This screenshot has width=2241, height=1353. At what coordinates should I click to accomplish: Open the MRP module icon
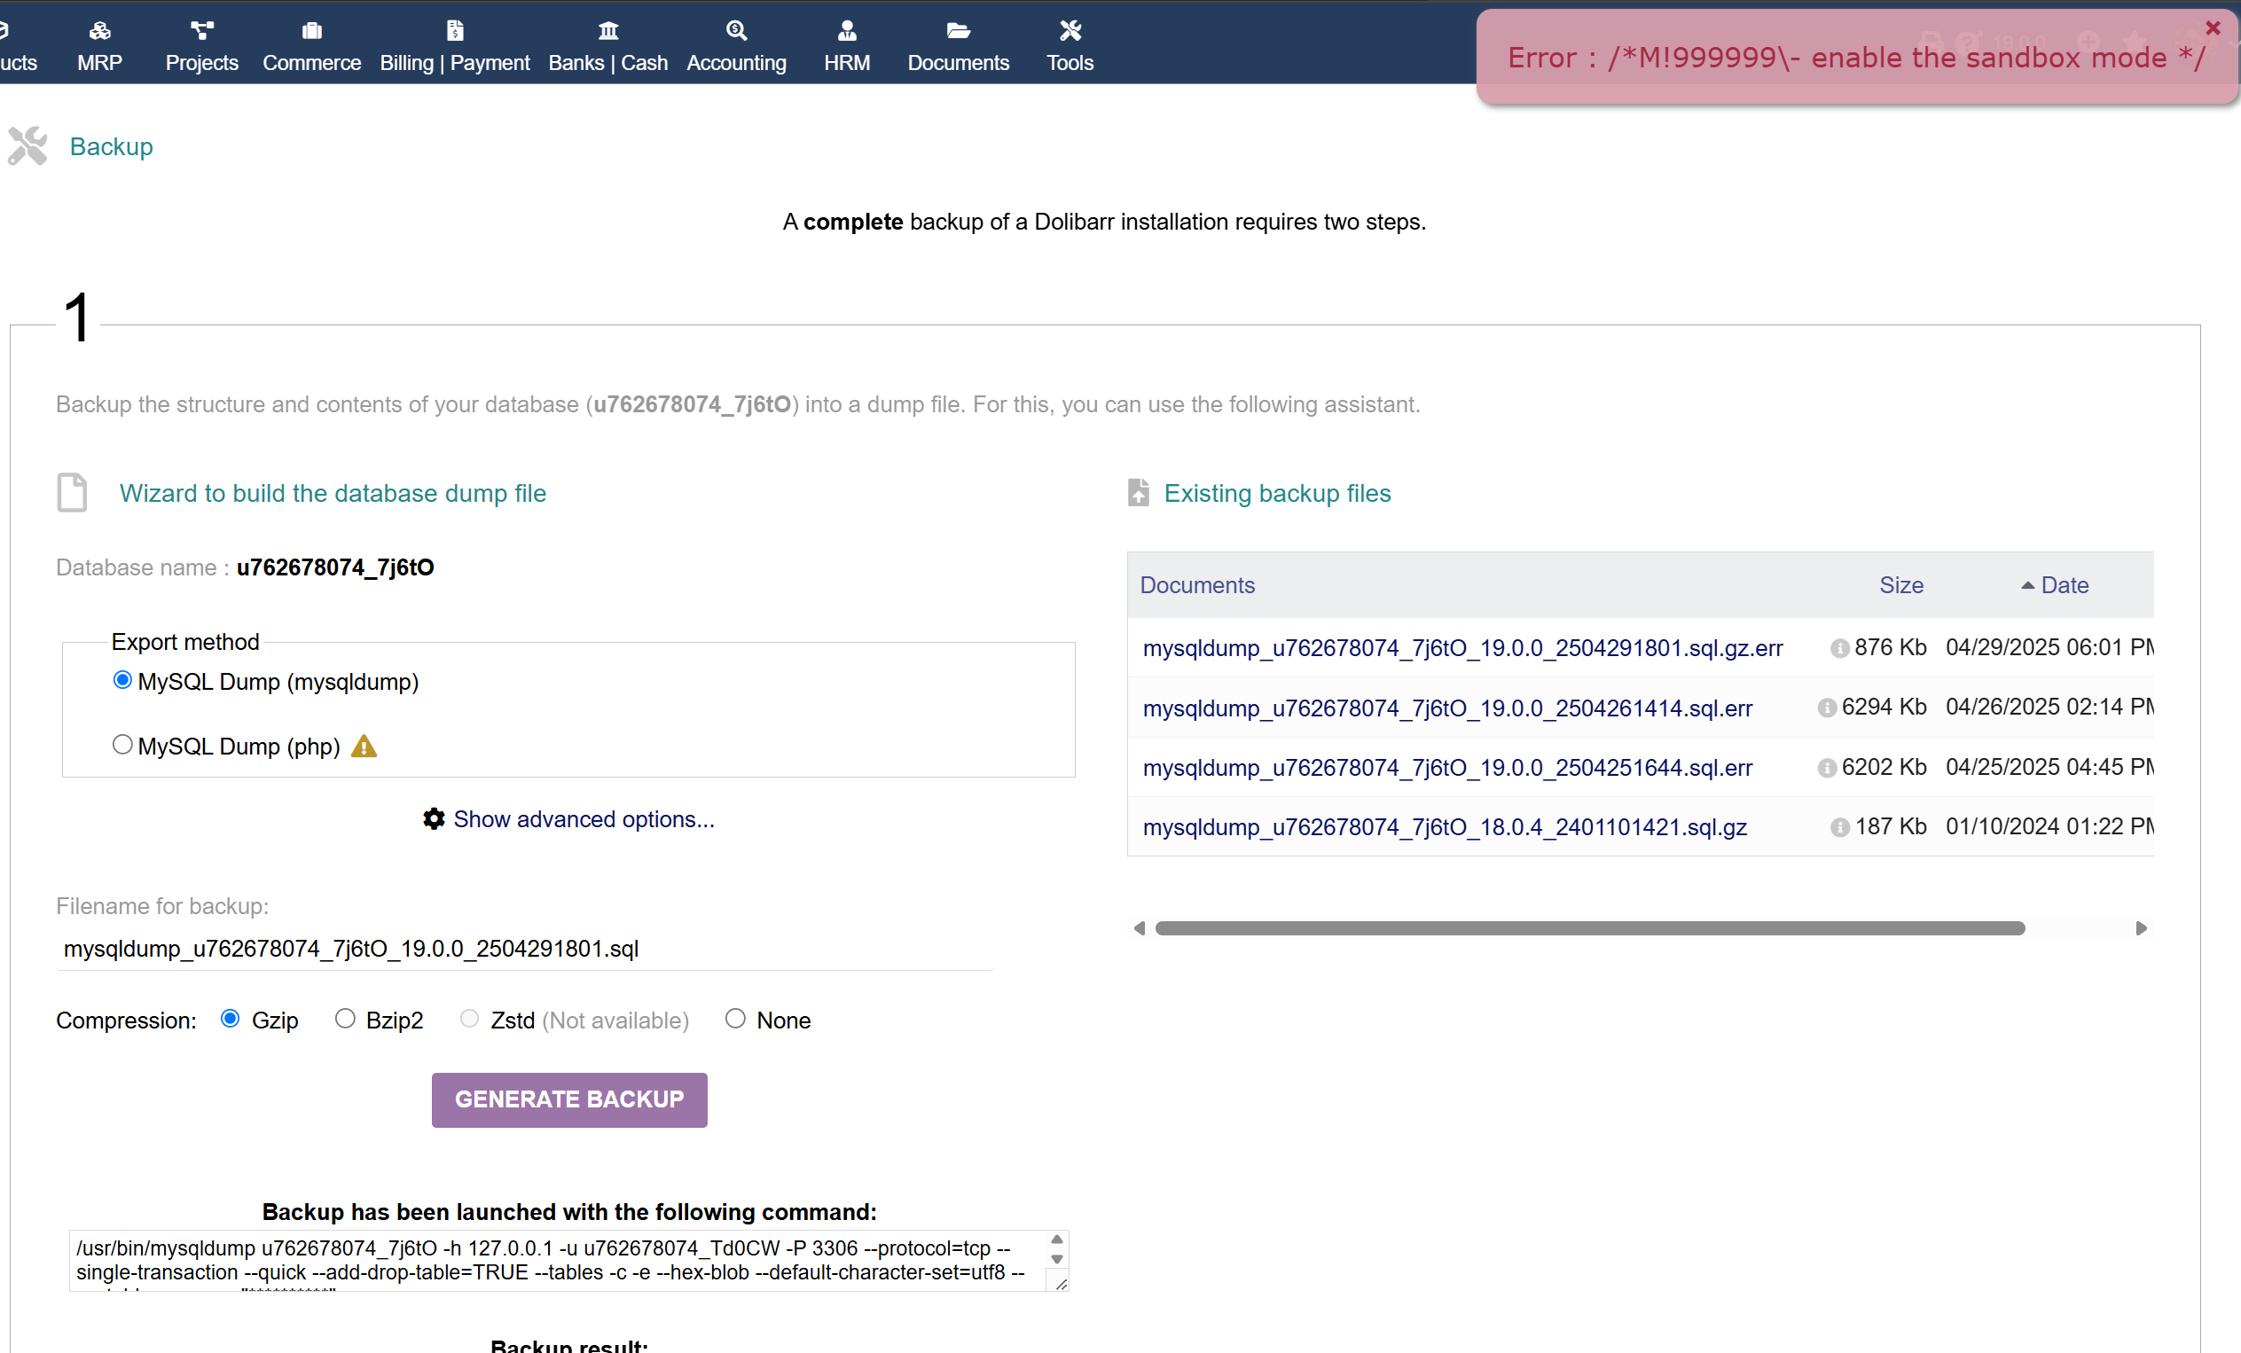[x=100, y=31]
